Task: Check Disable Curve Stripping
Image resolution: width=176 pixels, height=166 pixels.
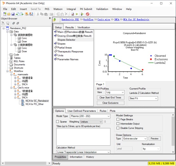Action: coord(118,128)
